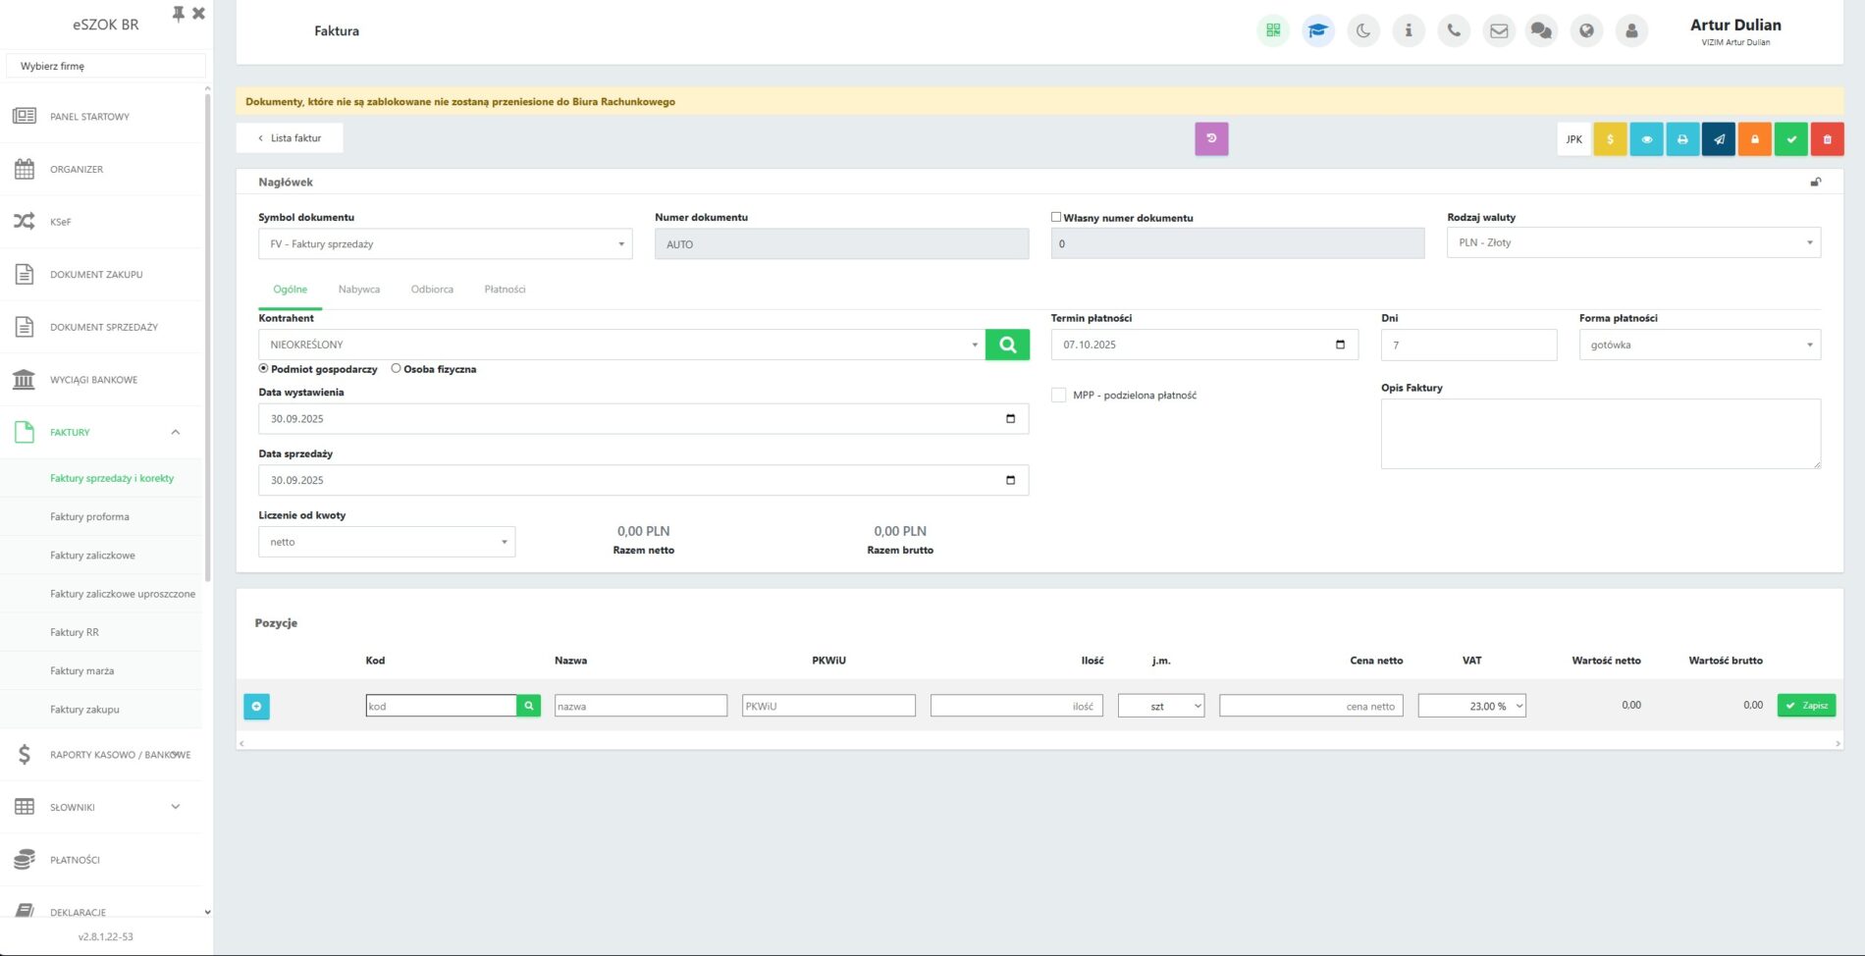1865x956 pixels.
Task: Open the Płatności tab
Action: [x=505, y=290]
